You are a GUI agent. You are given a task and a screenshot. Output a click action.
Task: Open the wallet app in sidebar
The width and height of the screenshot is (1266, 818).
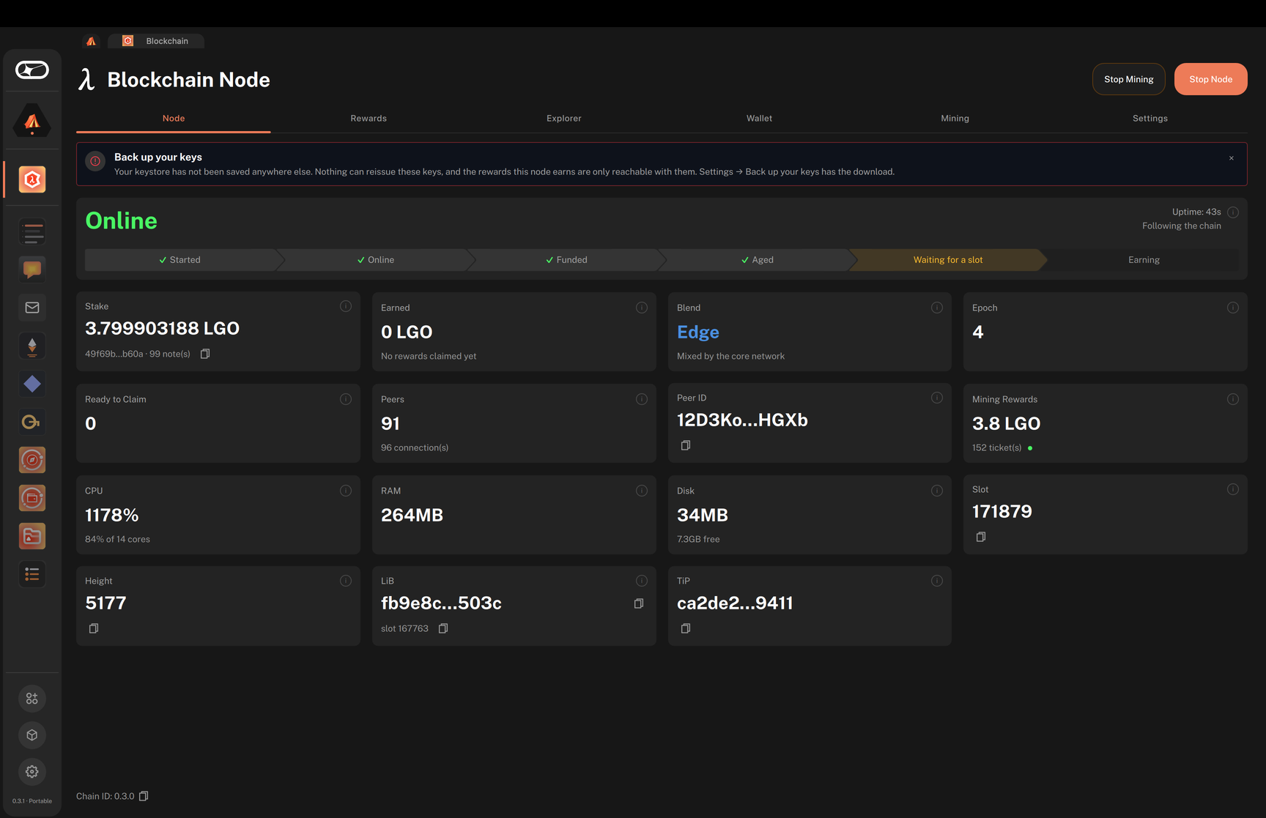(x=32, y=498)
